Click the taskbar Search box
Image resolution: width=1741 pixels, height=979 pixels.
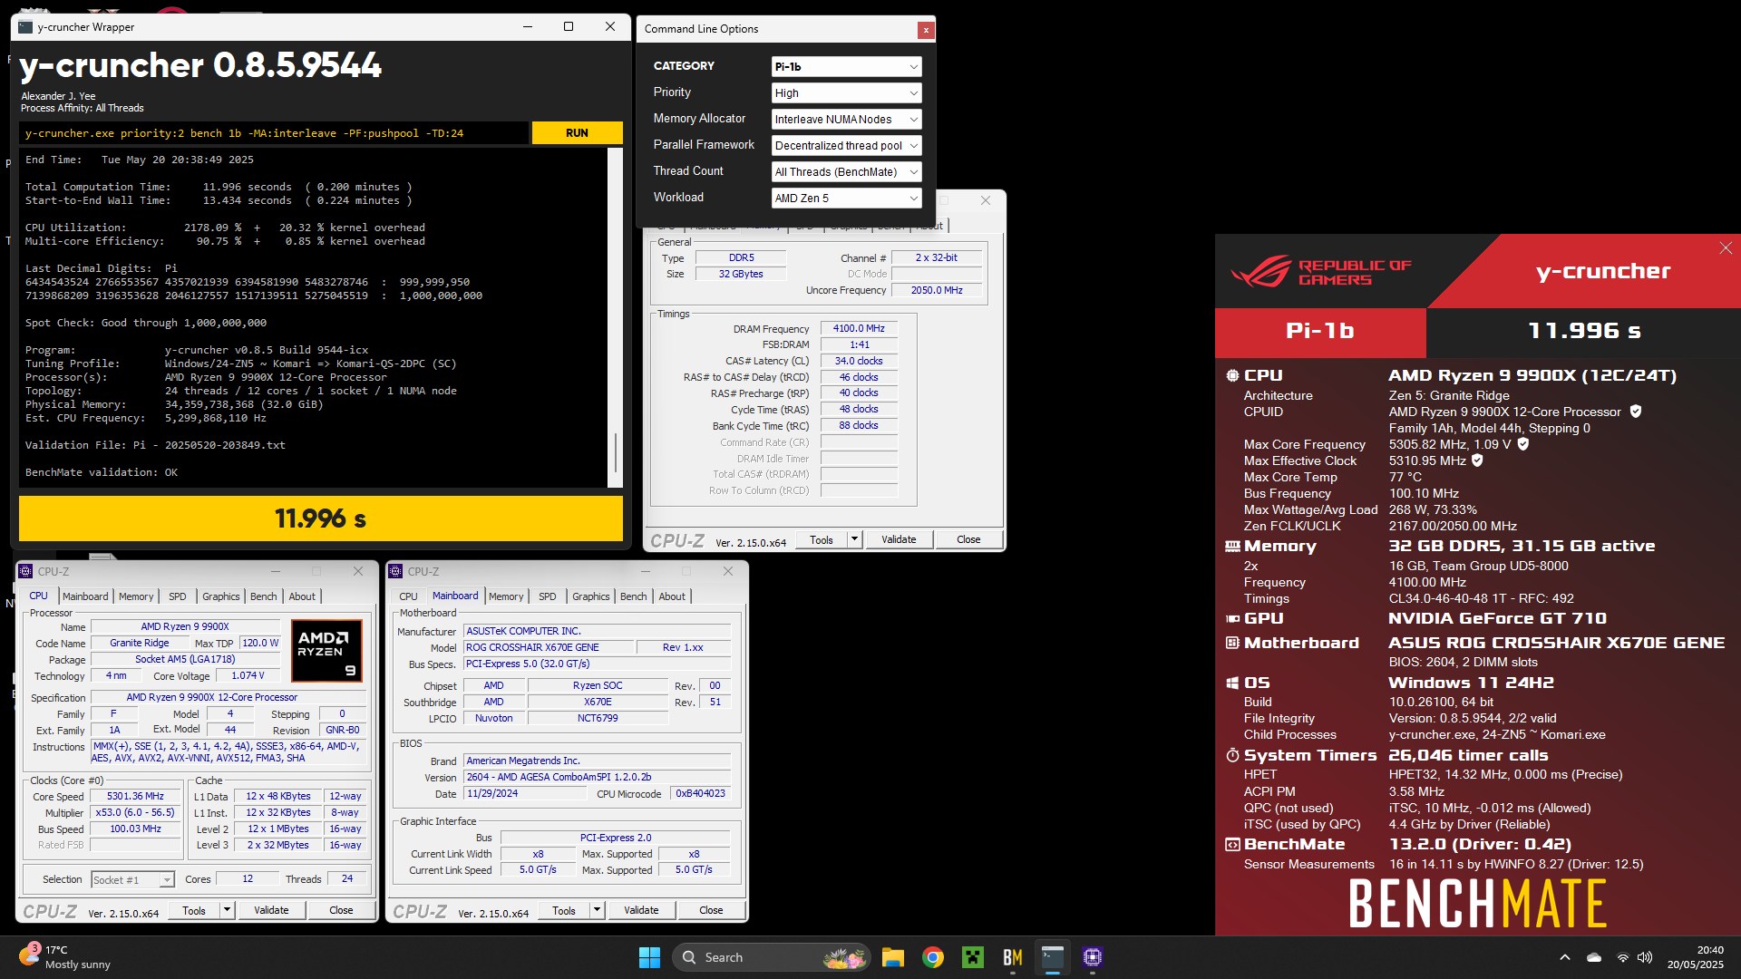pyautogui.click(x=771, y=957)
